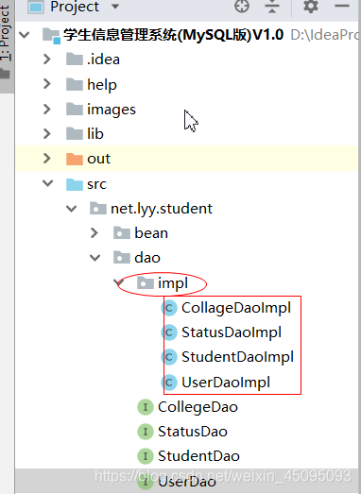Screen dimensions: 361x494
Task: Click the StatusDaoImpl class icon
Action: (x=169, y=332)
